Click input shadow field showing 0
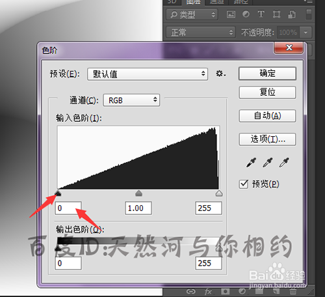Image resolution: width=325 pixels, height=297 pixels. 68,208
